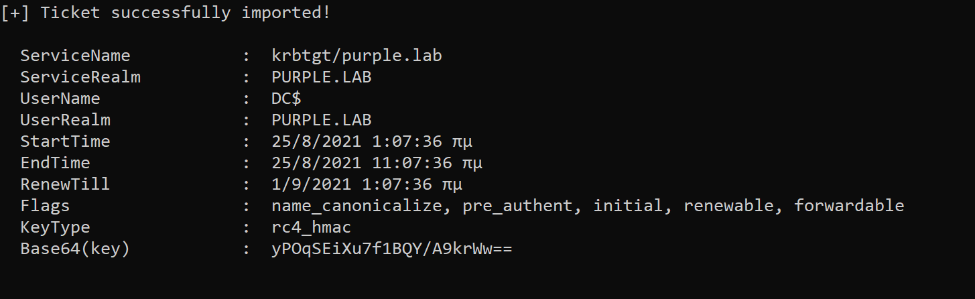Viewport: 975px width, 299px height.
Task: Click the base64 key string yPOqSEiXu7f1BQY/A9krWw==
Action: click(391, 249)
